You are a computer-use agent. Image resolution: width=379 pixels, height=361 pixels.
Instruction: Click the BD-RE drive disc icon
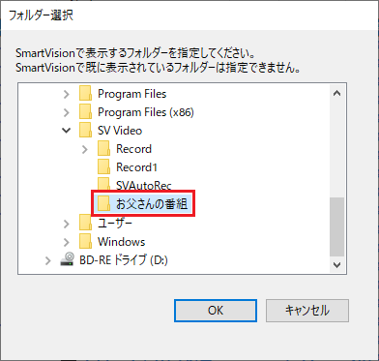pyautogui.click(x=68, y=259)
